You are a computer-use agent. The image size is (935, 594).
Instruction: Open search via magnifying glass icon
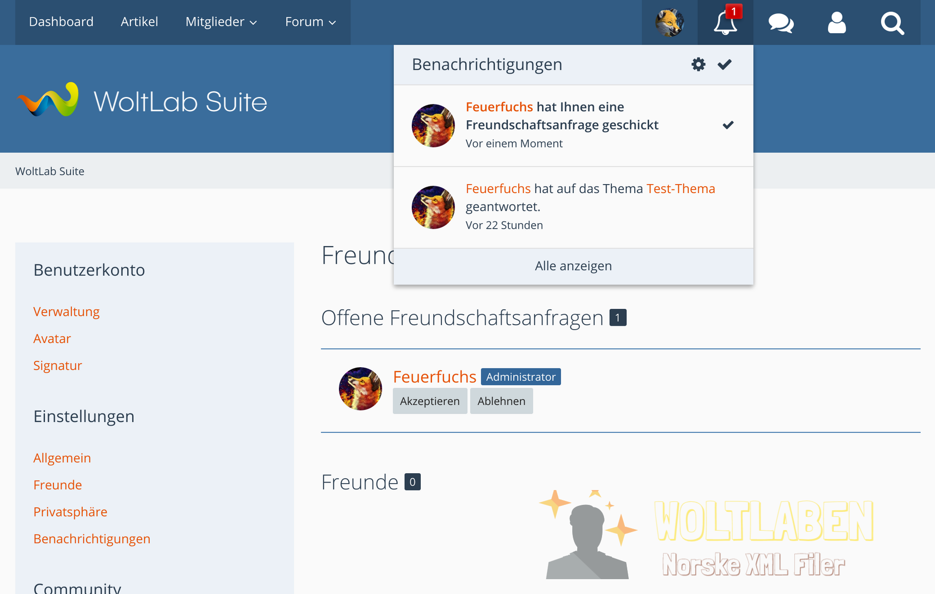point(892,23)
